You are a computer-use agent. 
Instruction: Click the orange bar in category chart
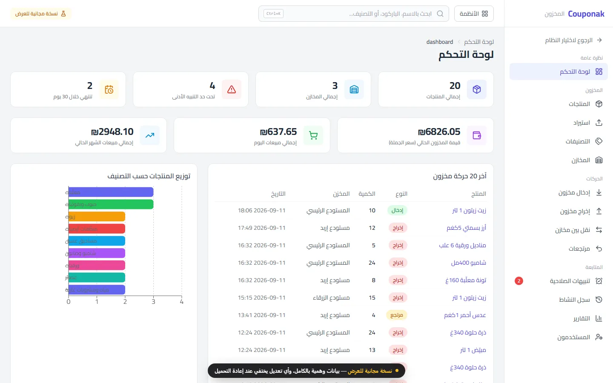(x=97, y=217)
